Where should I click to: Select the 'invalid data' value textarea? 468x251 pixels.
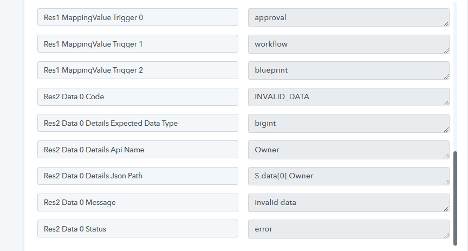pos(349,203)
